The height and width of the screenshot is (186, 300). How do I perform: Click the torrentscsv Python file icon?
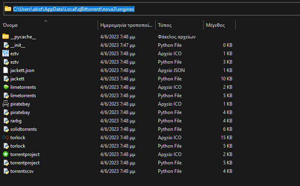(6, 171)
